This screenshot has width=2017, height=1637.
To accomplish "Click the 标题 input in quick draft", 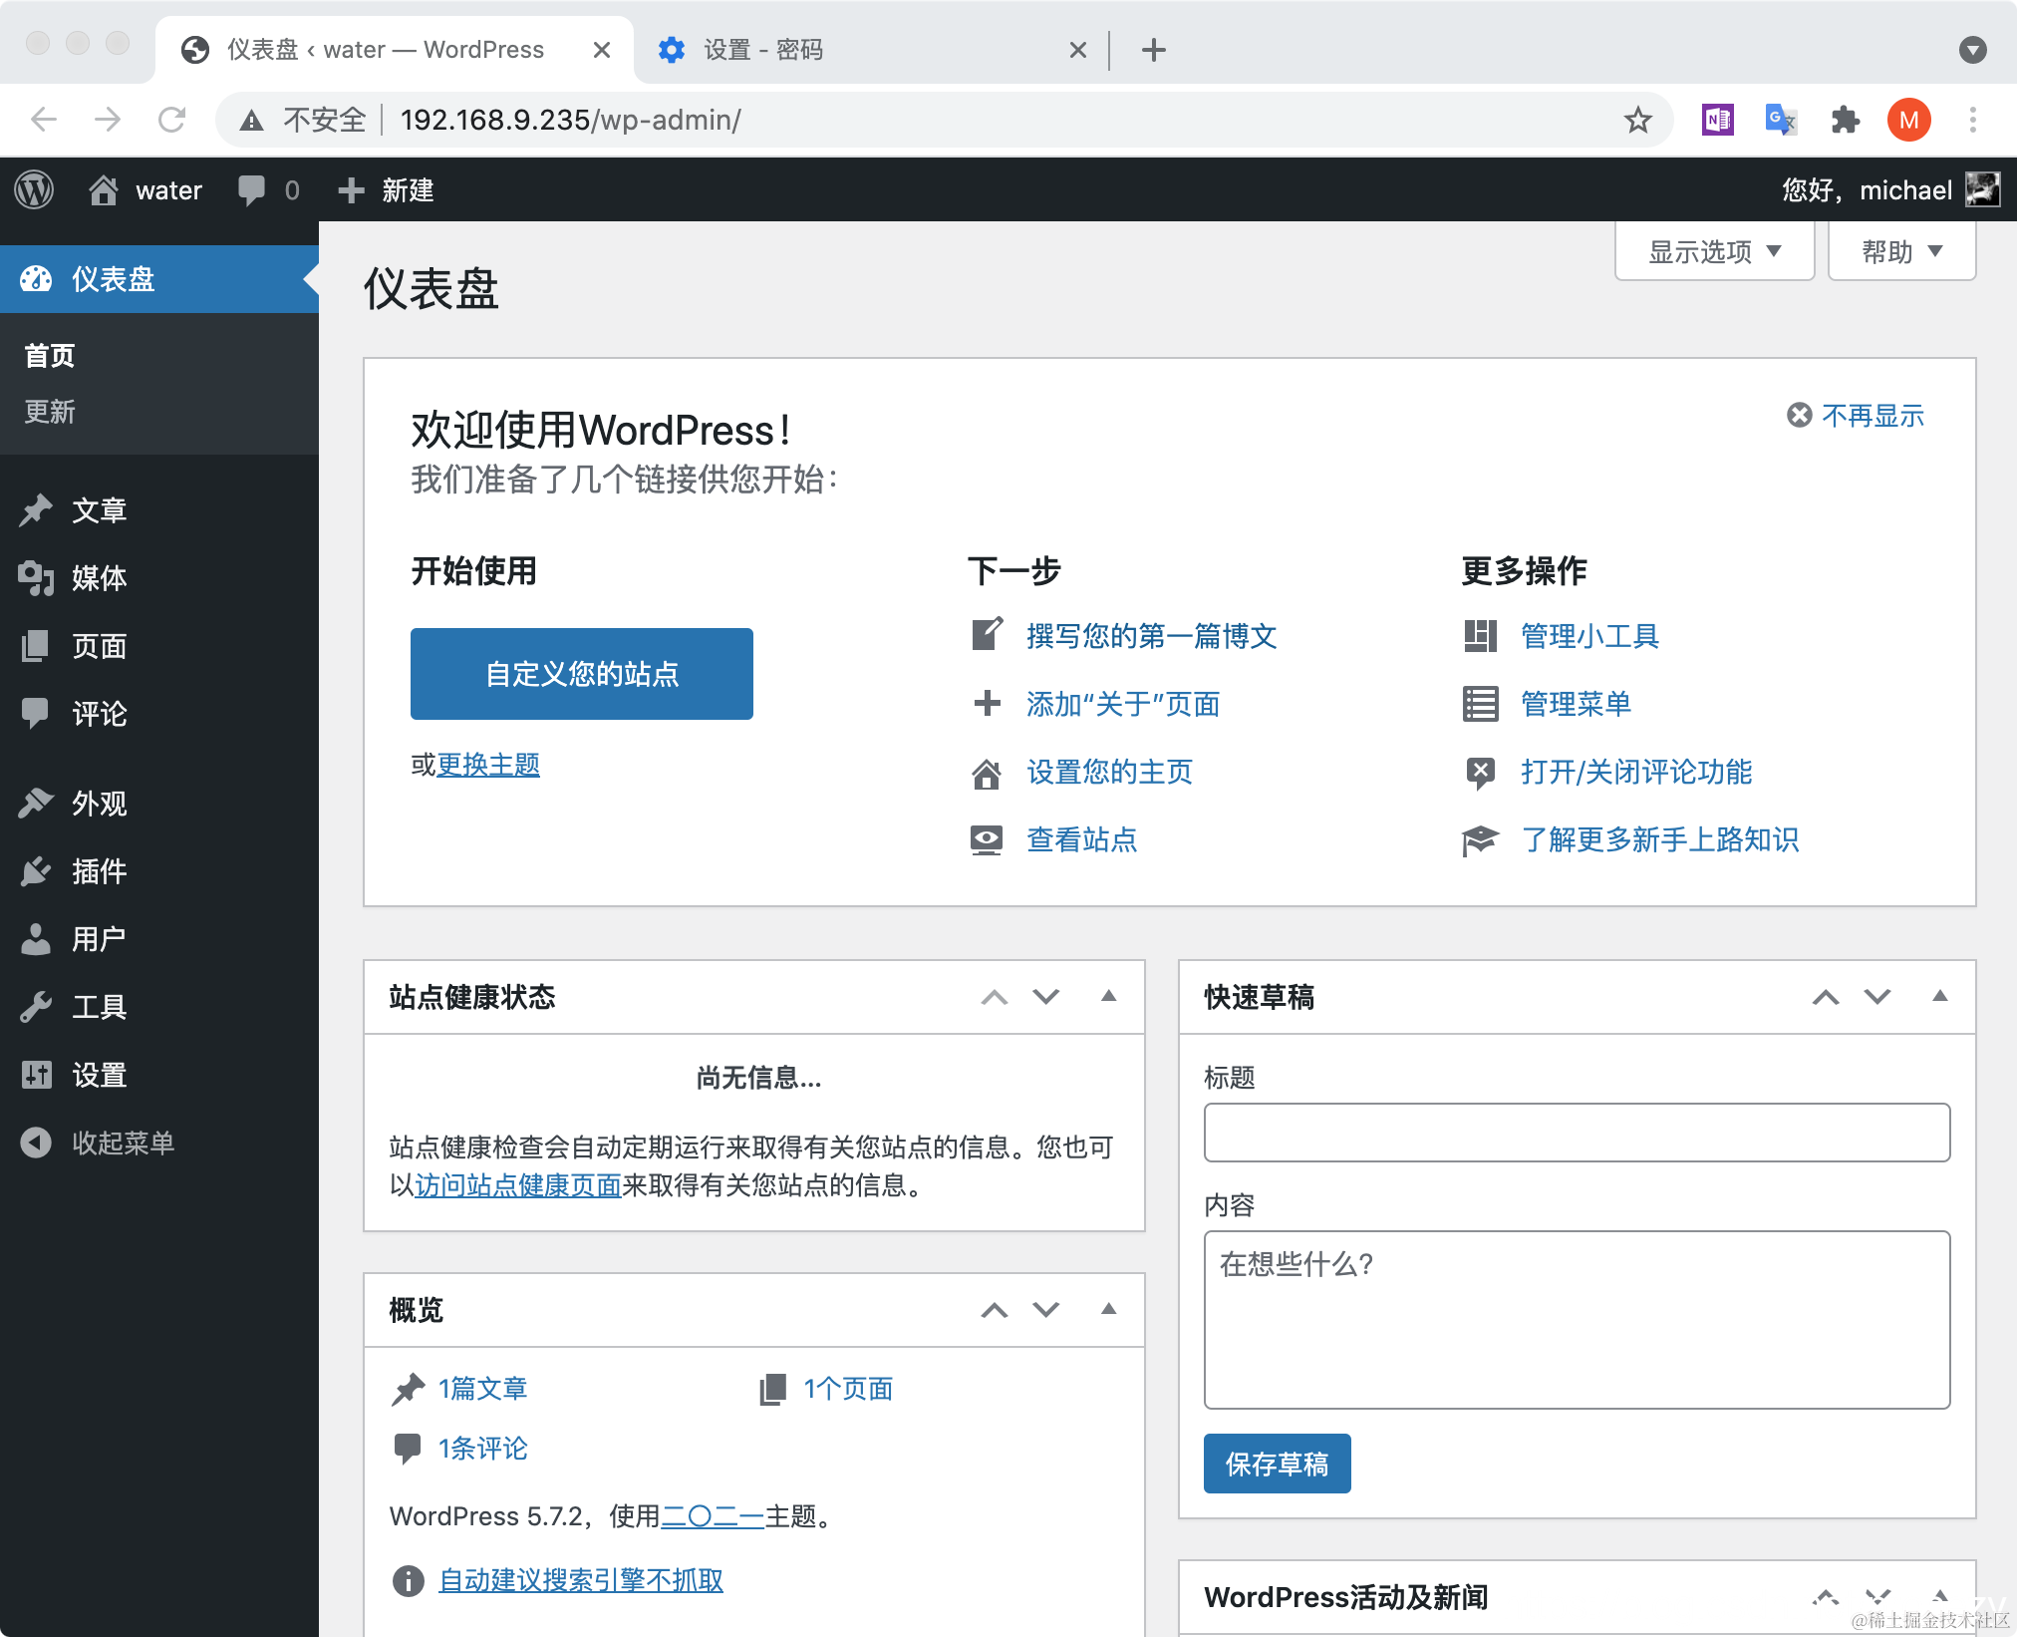I will [1576, 1133].
